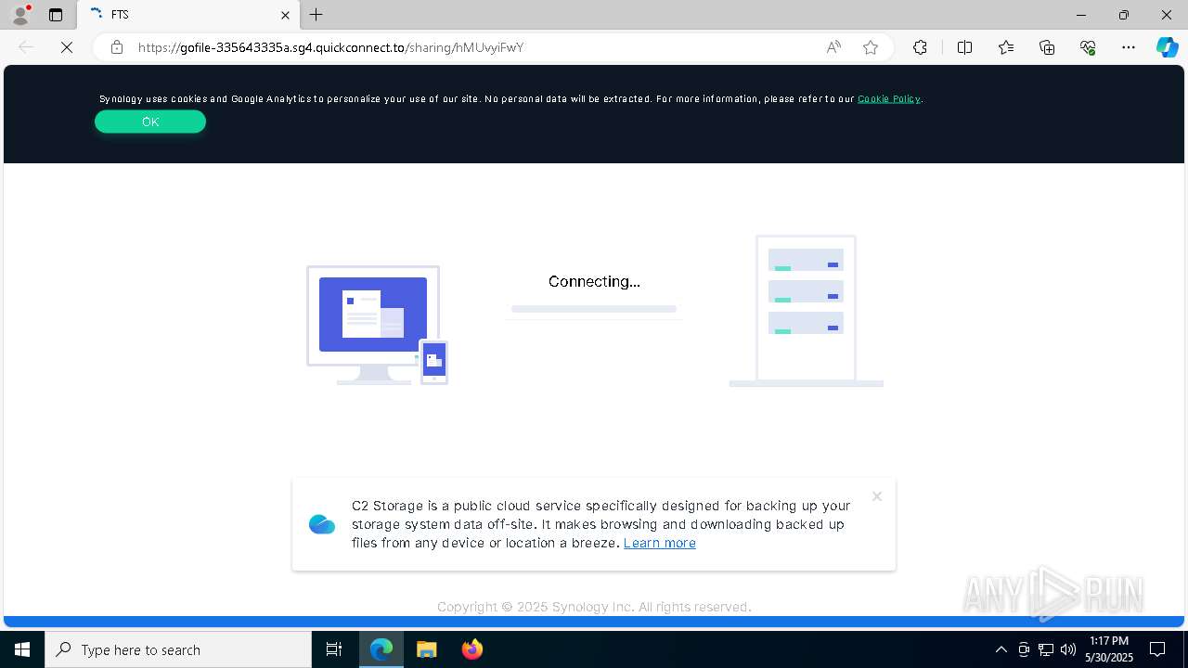1188x668 pixels.
Task: Open the Cookie Policy link
Action: [889, 98]
